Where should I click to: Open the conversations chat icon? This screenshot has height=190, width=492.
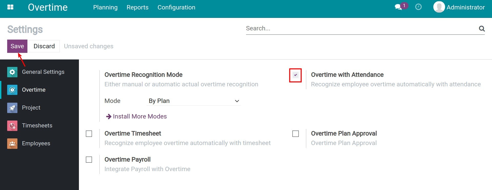click(398, 7)
